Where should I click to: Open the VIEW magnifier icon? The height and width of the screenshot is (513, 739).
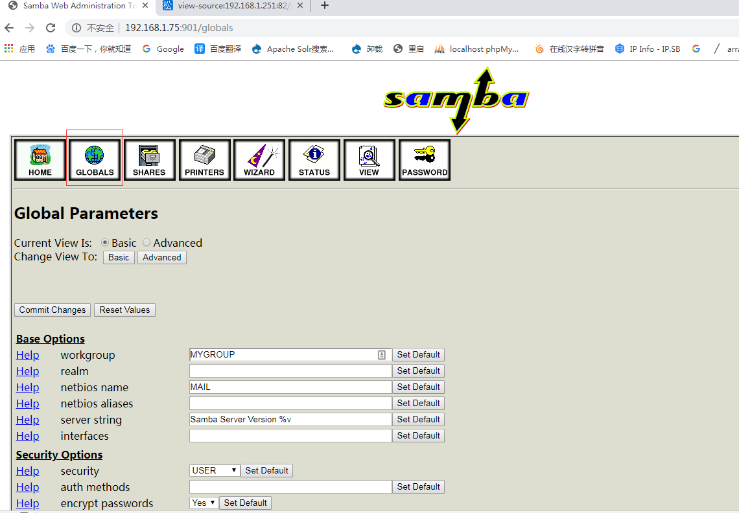pos(369,160)
